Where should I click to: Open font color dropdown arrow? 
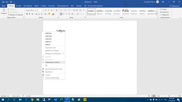click(55, 14)
